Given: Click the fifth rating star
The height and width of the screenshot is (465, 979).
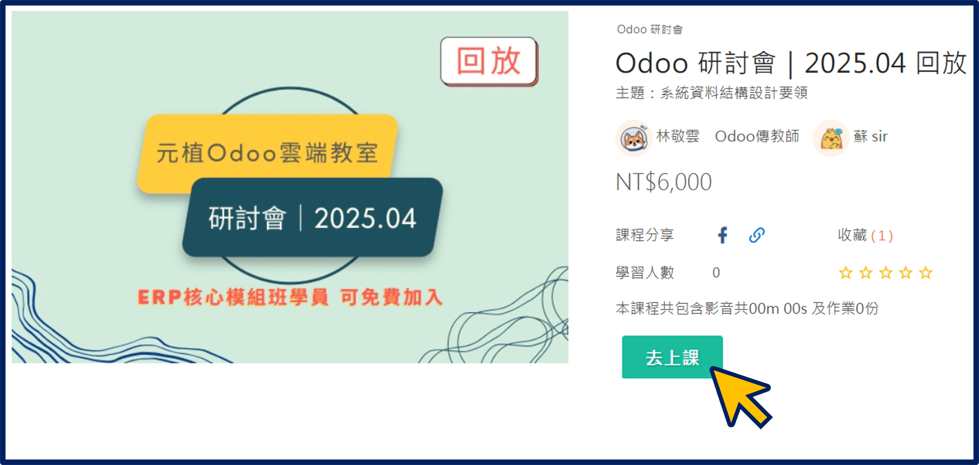Looking at the screenshot, I should point(926,273).
